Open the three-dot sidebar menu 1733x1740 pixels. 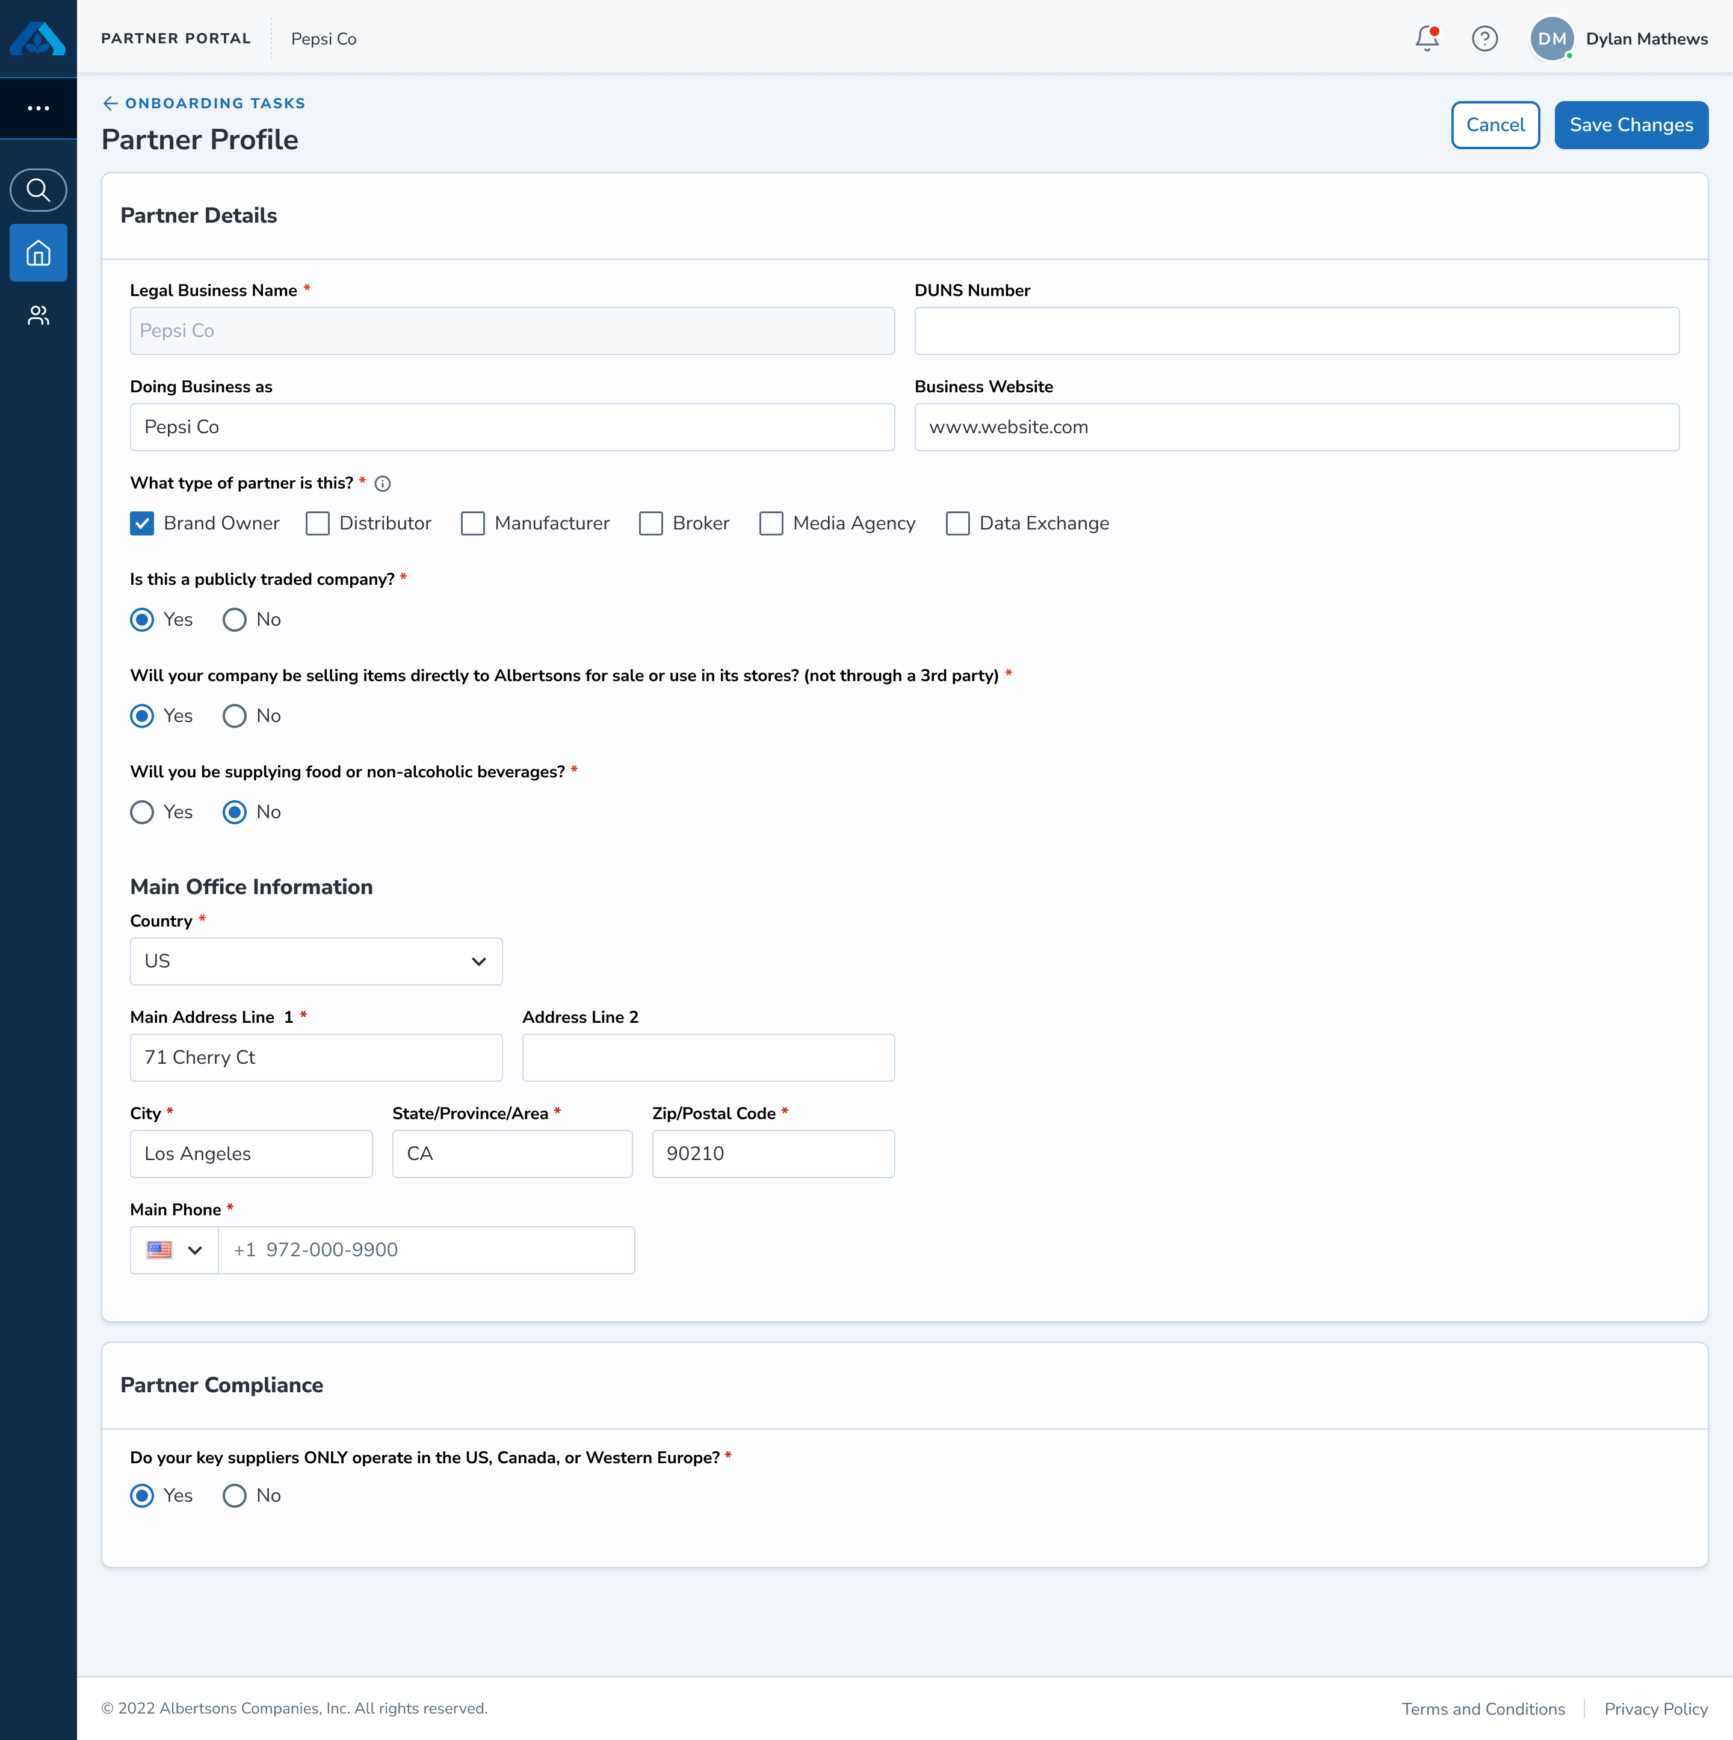point(38,108)
